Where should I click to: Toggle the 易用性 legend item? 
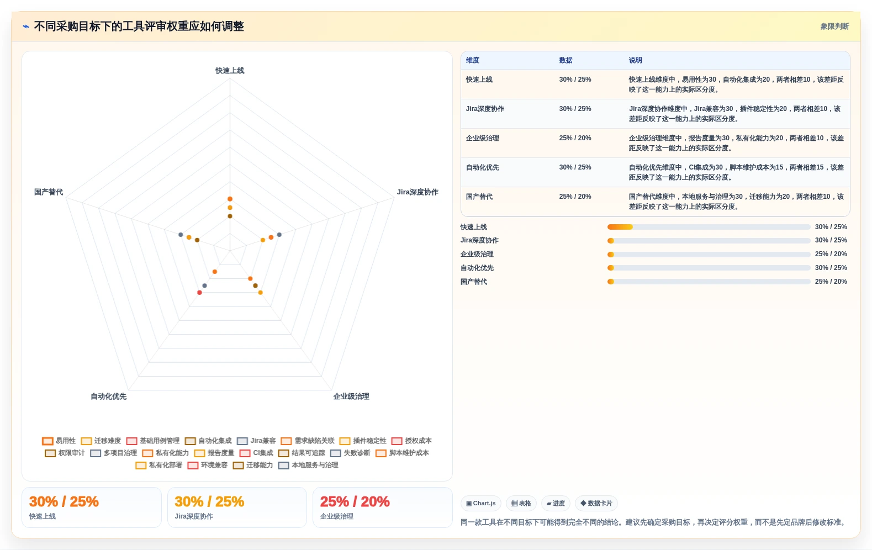59,441
